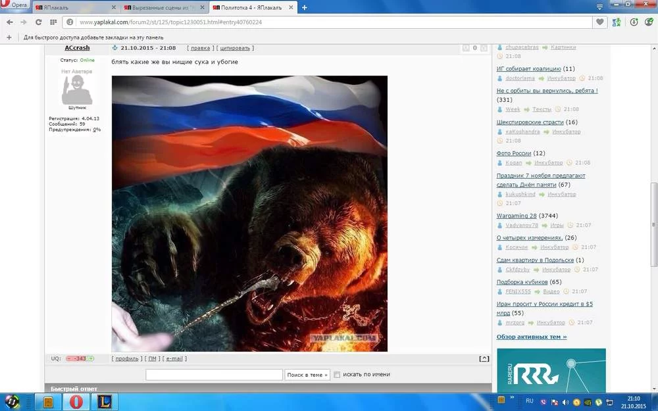Click the yaplakal.com address bar
The width and height of the screenshot is (658, 411).
pos(327,22)
